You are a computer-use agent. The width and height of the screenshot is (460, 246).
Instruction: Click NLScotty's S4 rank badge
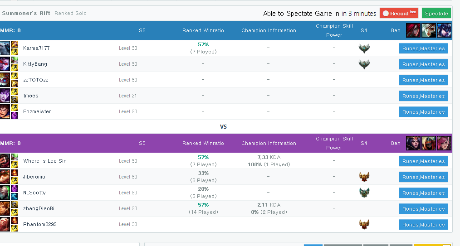(x=364, y=193)
